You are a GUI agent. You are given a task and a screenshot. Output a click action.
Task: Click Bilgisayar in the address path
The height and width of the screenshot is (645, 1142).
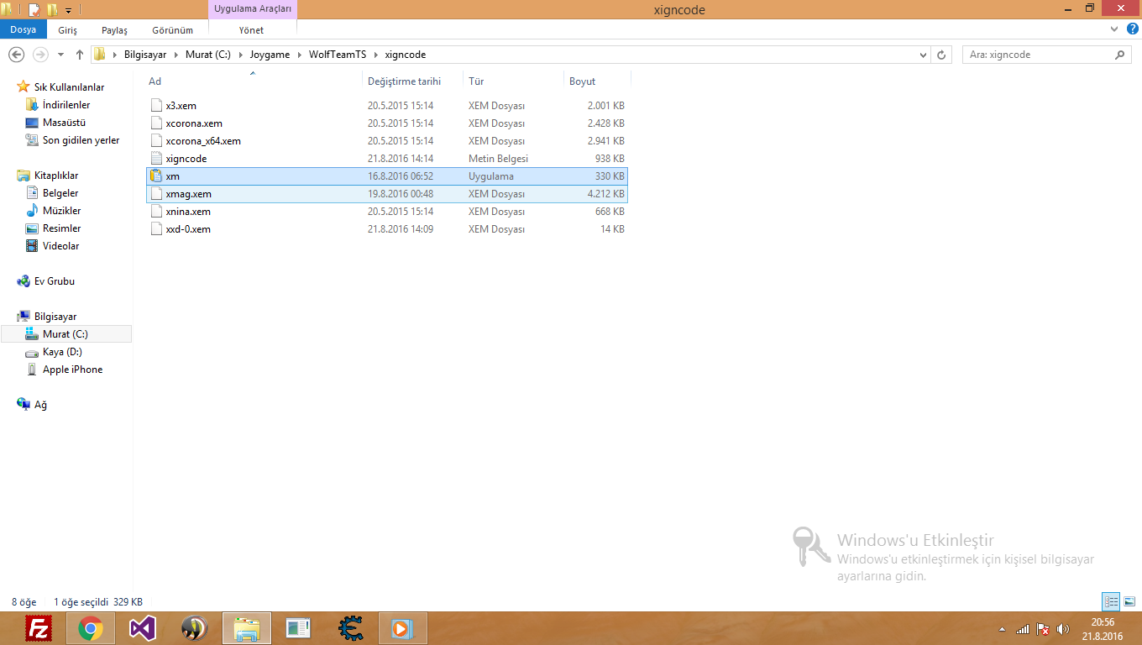(144, 55)
